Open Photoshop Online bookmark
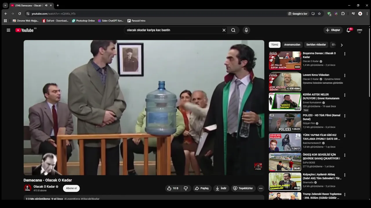Viewport: 371px width, 208px height. click(x=83, y=21)
